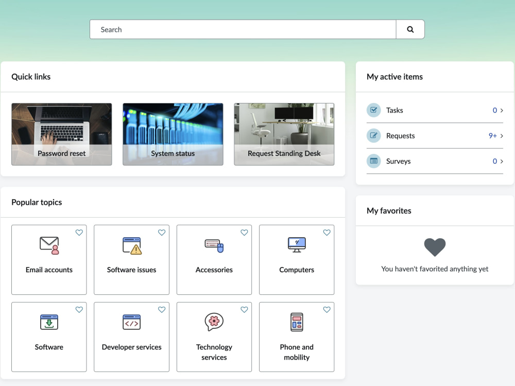This screenshot has height=386, width=515.
Task: Favorite the Software issues topic
Action: click(x=162, y=233)
